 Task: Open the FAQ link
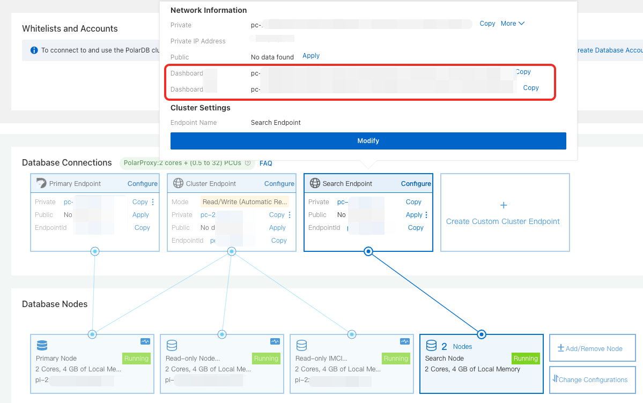pos(266,163)
